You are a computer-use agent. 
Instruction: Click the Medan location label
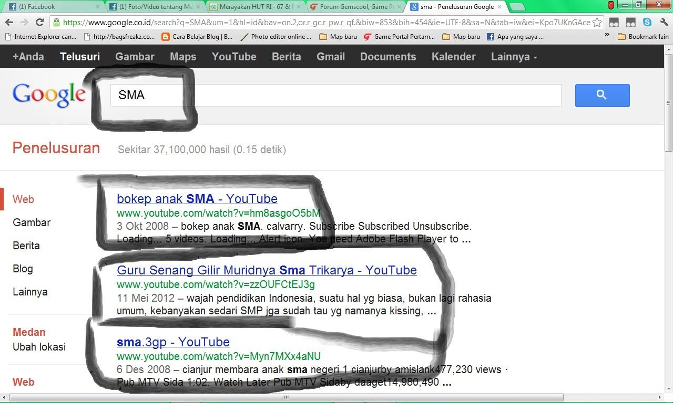tap(29, 332)
